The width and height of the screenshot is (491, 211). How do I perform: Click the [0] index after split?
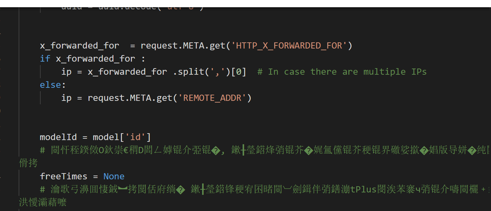point(238,72)
